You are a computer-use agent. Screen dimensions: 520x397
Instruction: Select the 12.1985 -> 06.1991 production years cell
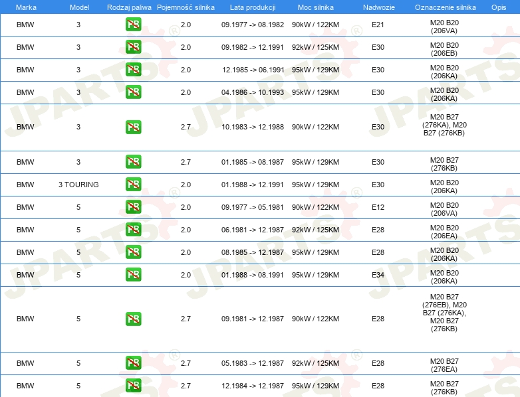tap(253, 70)
